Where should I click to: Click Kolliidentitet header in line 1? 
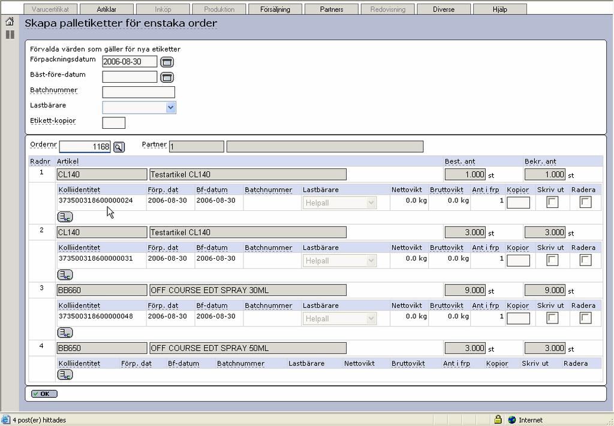pos(79,190)
